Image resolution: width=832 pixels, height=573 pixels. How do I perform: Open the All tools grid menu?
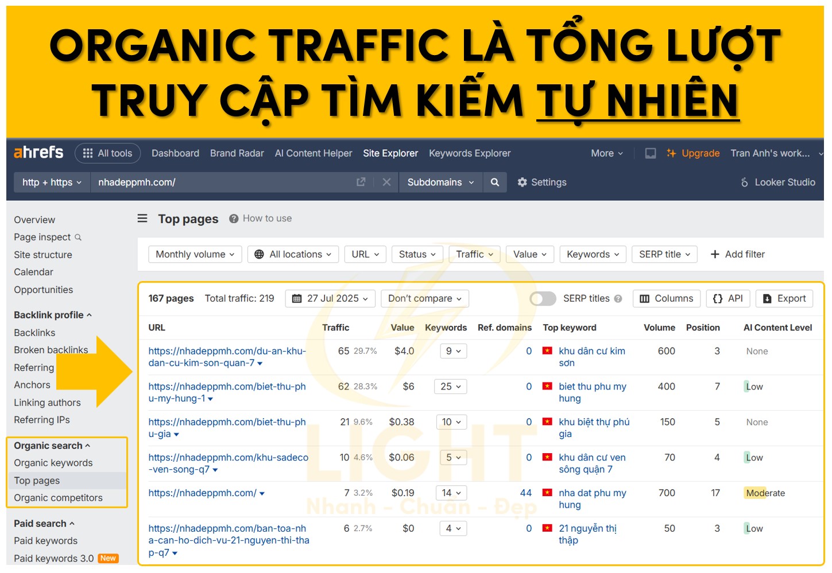pos(108,153)
